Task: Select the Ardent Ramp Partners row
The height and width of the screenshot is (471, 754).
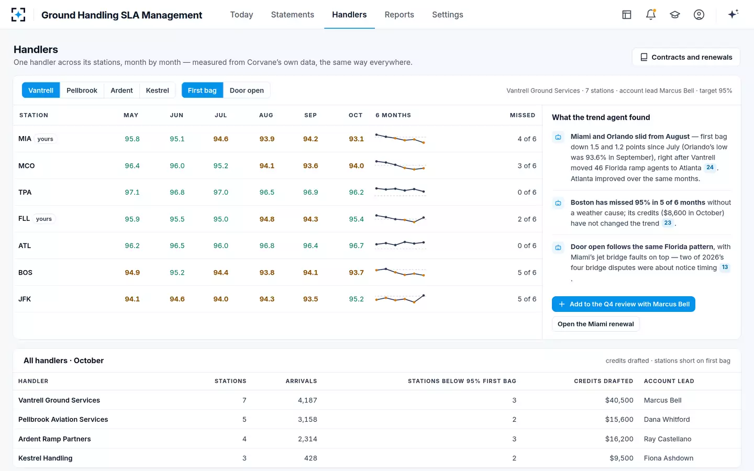Action: pos(377,439)
